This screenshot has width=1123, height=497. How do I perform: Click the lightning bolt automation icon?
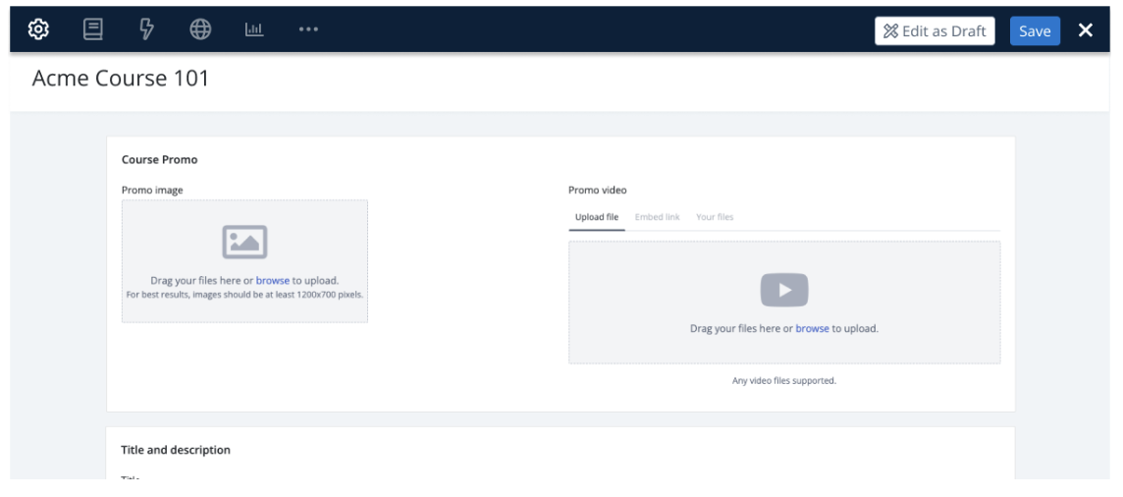tap(147, 29)
